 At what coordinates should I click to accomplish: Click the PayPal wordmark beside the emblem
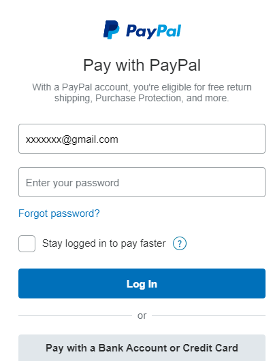coord(154,31)
